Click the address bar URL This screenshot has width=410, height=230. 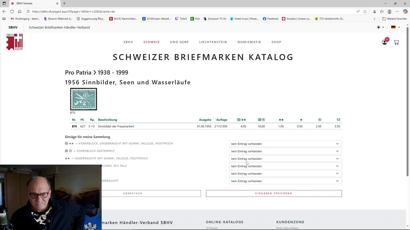pos(73,11)
